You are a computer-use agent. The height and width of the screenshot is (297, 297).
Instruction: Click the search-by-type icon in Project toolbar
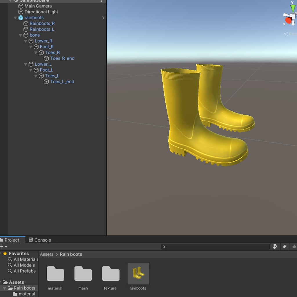point(275,247)
